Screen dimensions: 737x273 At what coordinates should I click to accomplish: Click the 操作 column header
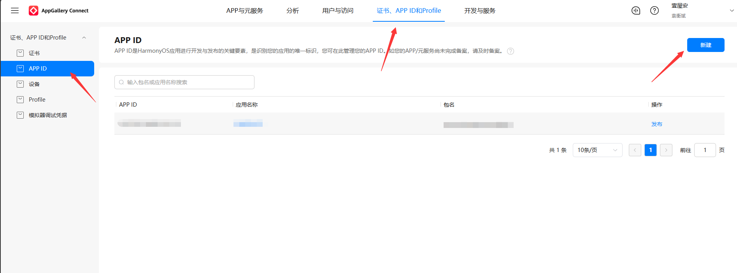click(x=656, y=105)
